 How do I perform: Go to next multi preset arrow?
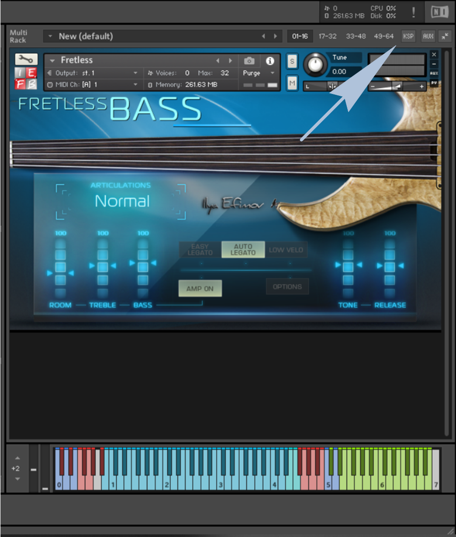click(x=275, y=37)
